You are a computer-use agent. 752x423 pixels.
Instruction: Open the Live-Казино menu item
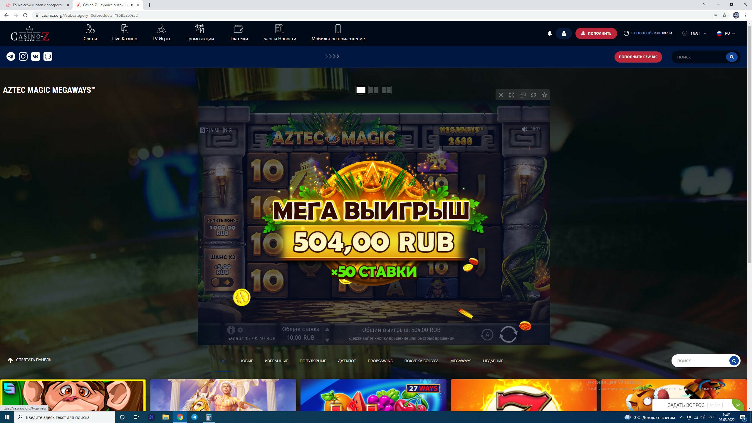(x=125, y=33)
